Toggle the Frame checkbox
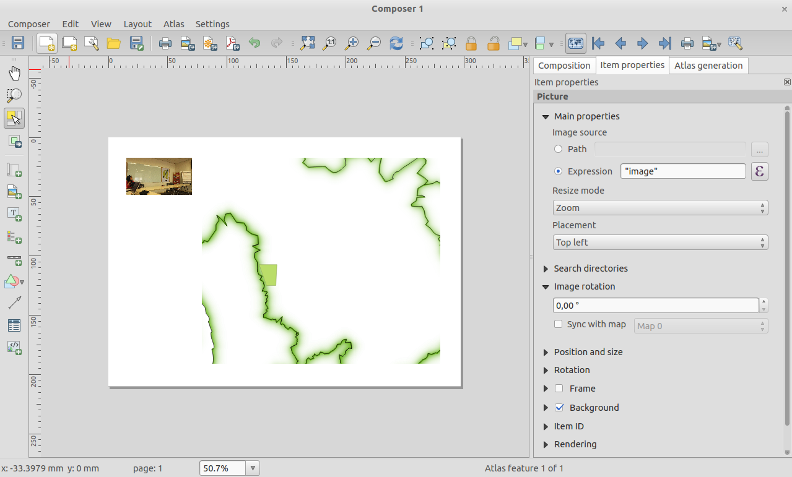The image size is (792, 477). click(559, 389)
